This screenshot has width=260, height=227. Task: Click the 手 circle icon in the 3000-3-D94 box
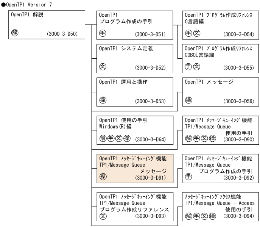pos(196,216)
